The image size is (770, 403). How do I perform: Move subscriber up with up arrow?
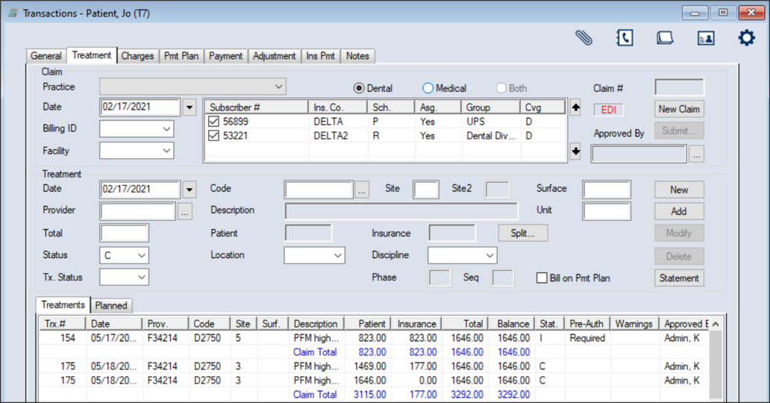point(575,108)
